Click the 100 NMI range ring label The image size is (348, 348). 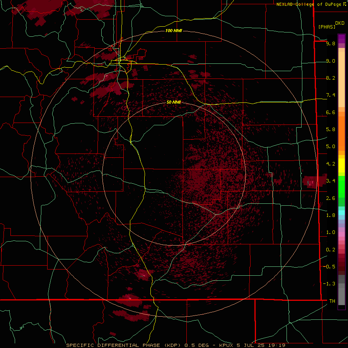click(174, 31)
